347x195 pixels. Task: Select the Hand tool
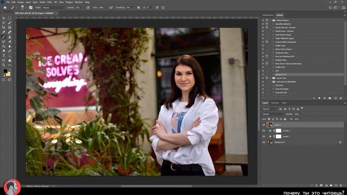click(10, 60)
